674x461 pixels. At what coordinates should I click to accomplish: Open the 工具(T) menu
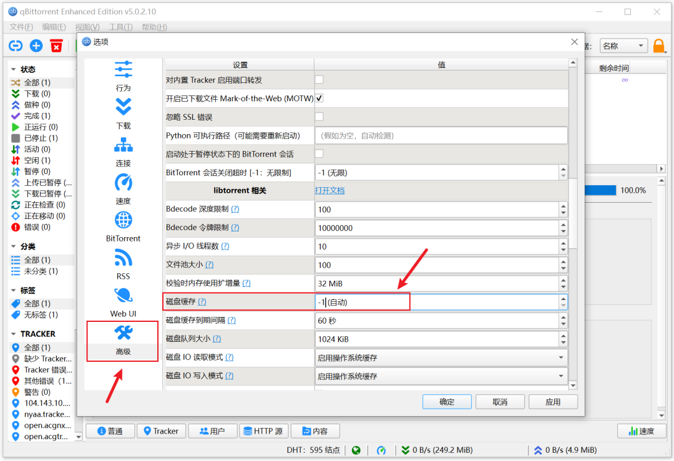coord(120,27)
